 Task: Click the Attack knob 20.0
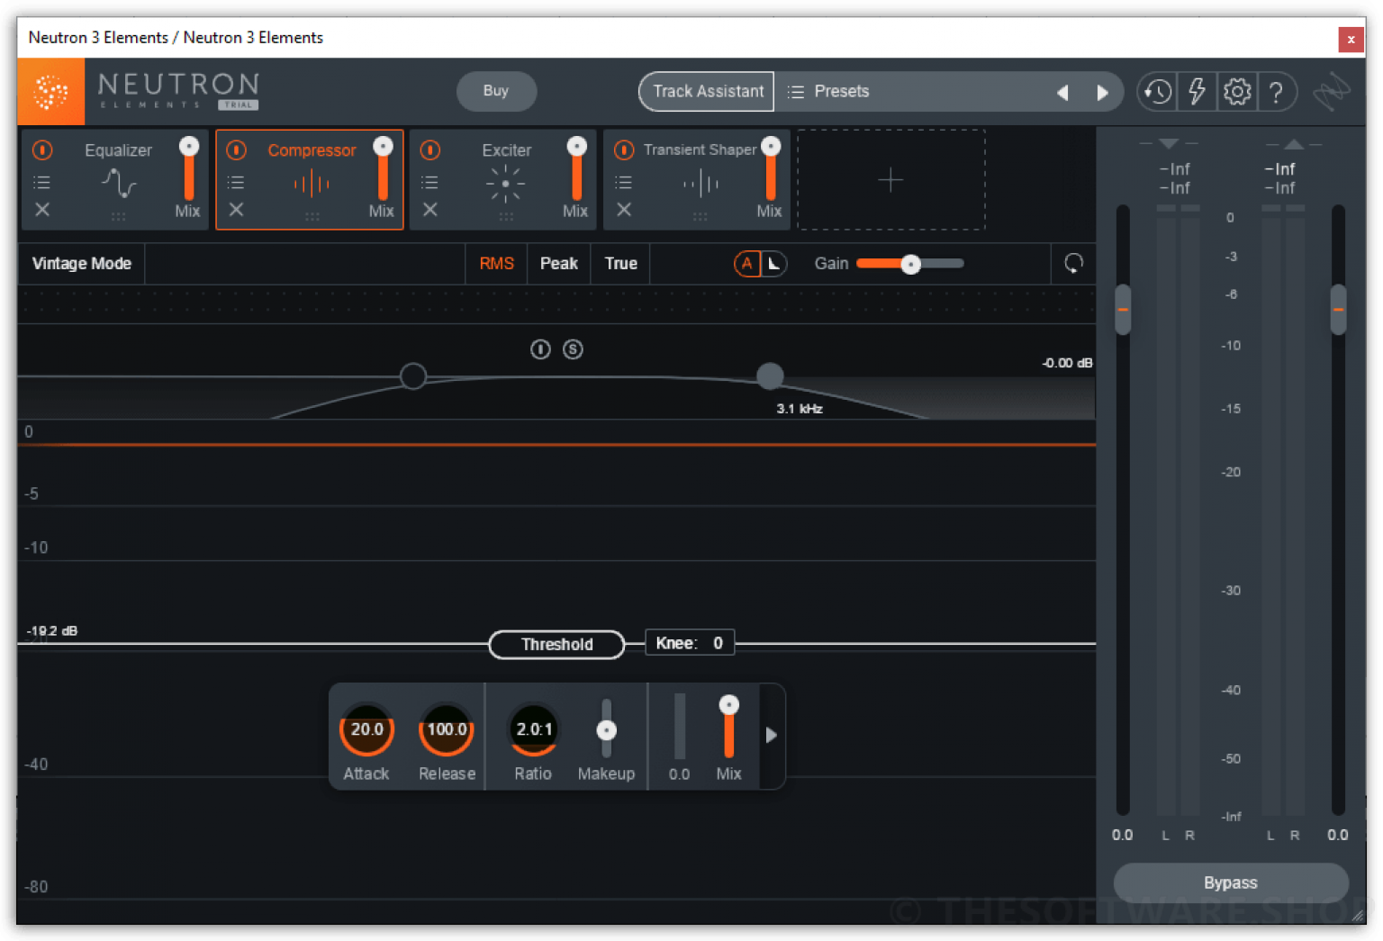click(366, 730)
